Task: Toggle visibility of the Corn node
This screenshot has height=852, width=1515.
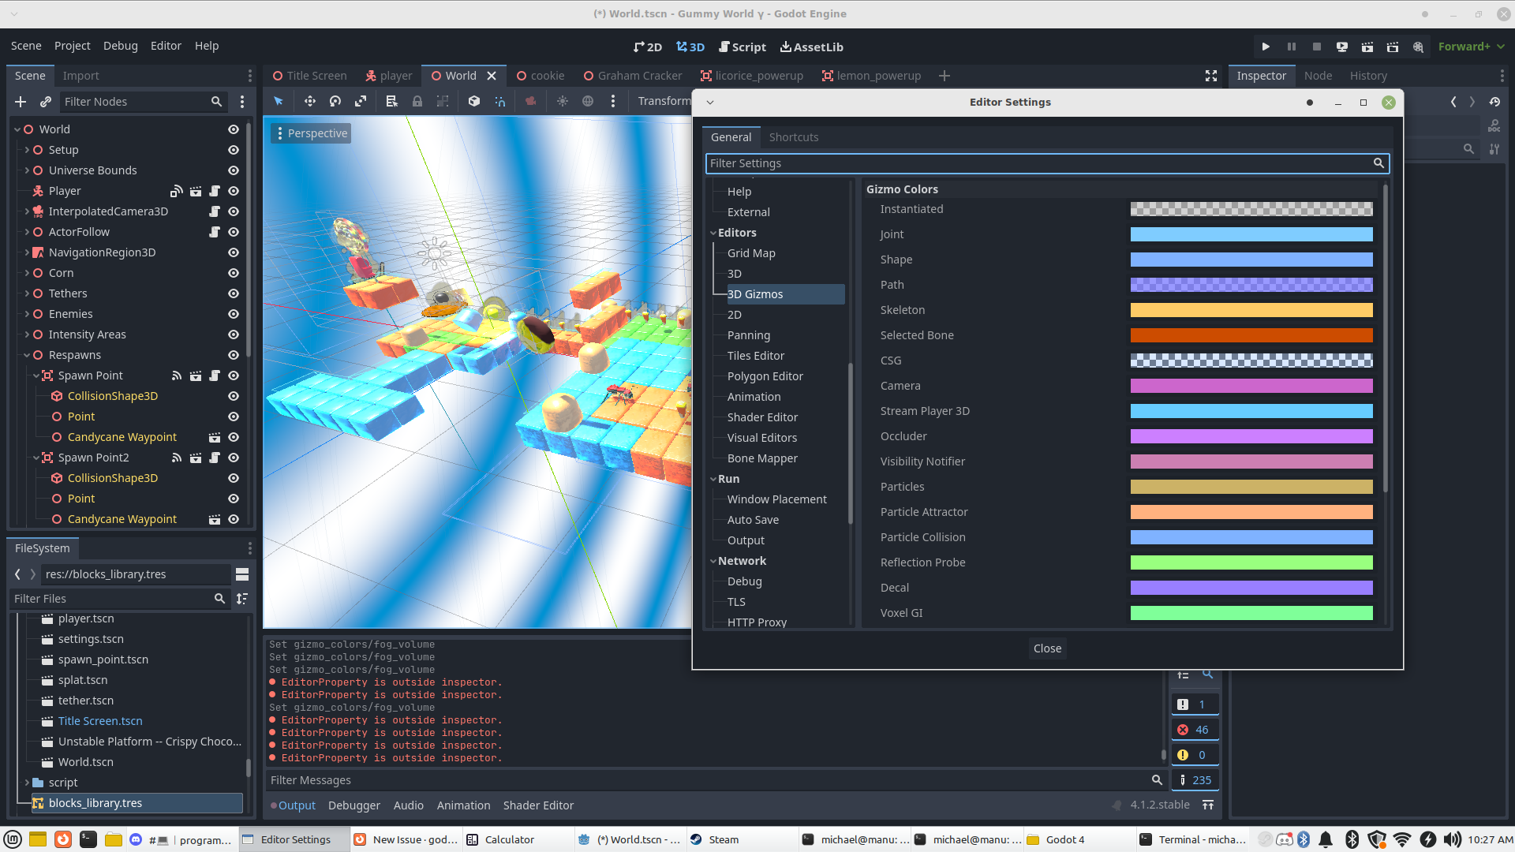Action: (233, 273)
